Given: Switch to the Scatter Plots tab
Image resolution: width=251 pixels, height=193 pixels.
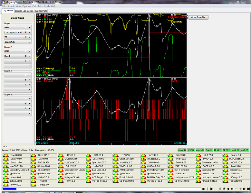Looking at the screenshot, I should pyautogui.click(x=41, y=11).
